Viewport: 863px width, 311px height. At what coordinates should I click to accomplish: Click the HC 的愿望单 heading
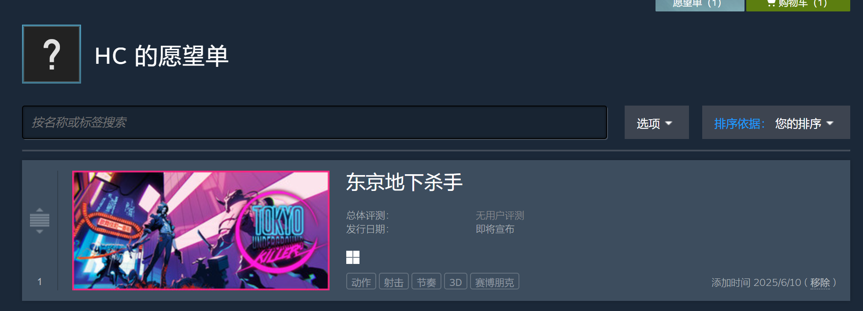162,56
